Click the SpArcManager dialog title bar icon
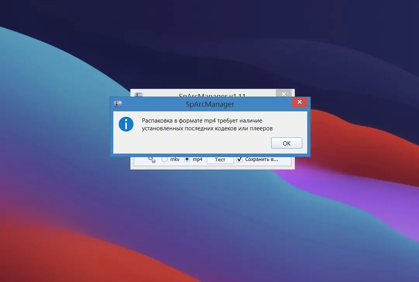Screen dimensions: 419x282 (118, 104)
